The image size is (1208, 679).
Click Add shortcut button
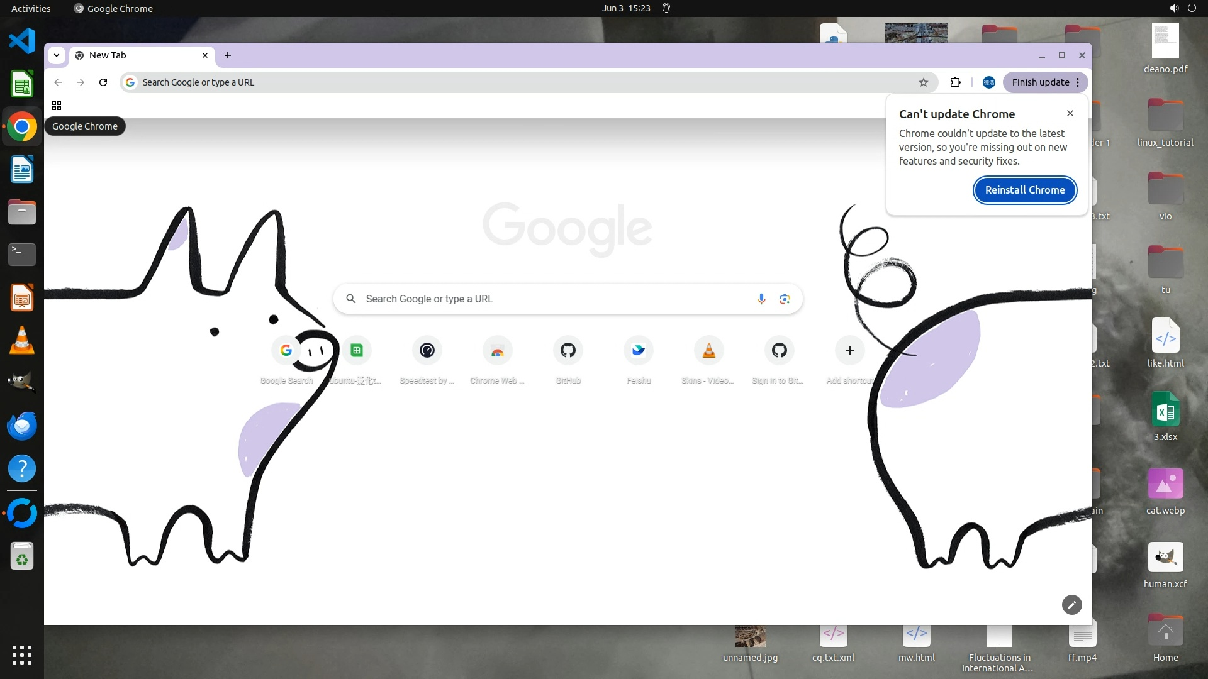pyautogui.click(x=849, y=351)
